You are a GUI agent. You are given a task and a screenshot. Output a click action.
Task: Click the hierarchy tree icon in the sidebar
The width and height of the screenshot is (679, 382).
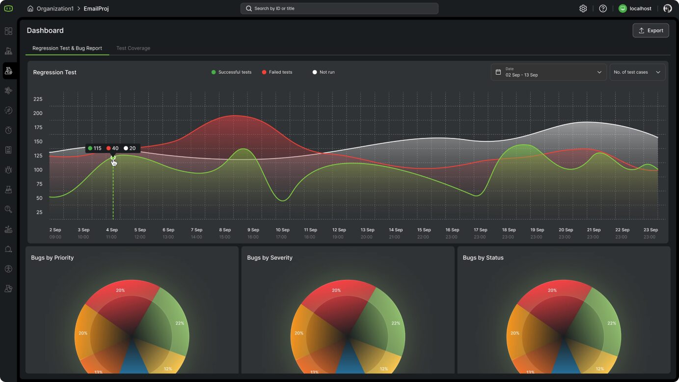tap(8, 51)
